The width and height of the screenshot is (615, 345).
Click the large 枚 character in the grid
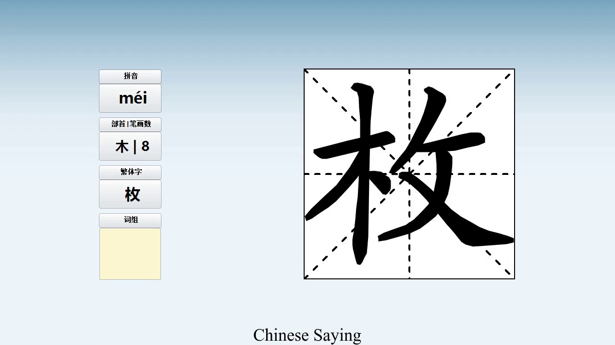tap(409, 174)
